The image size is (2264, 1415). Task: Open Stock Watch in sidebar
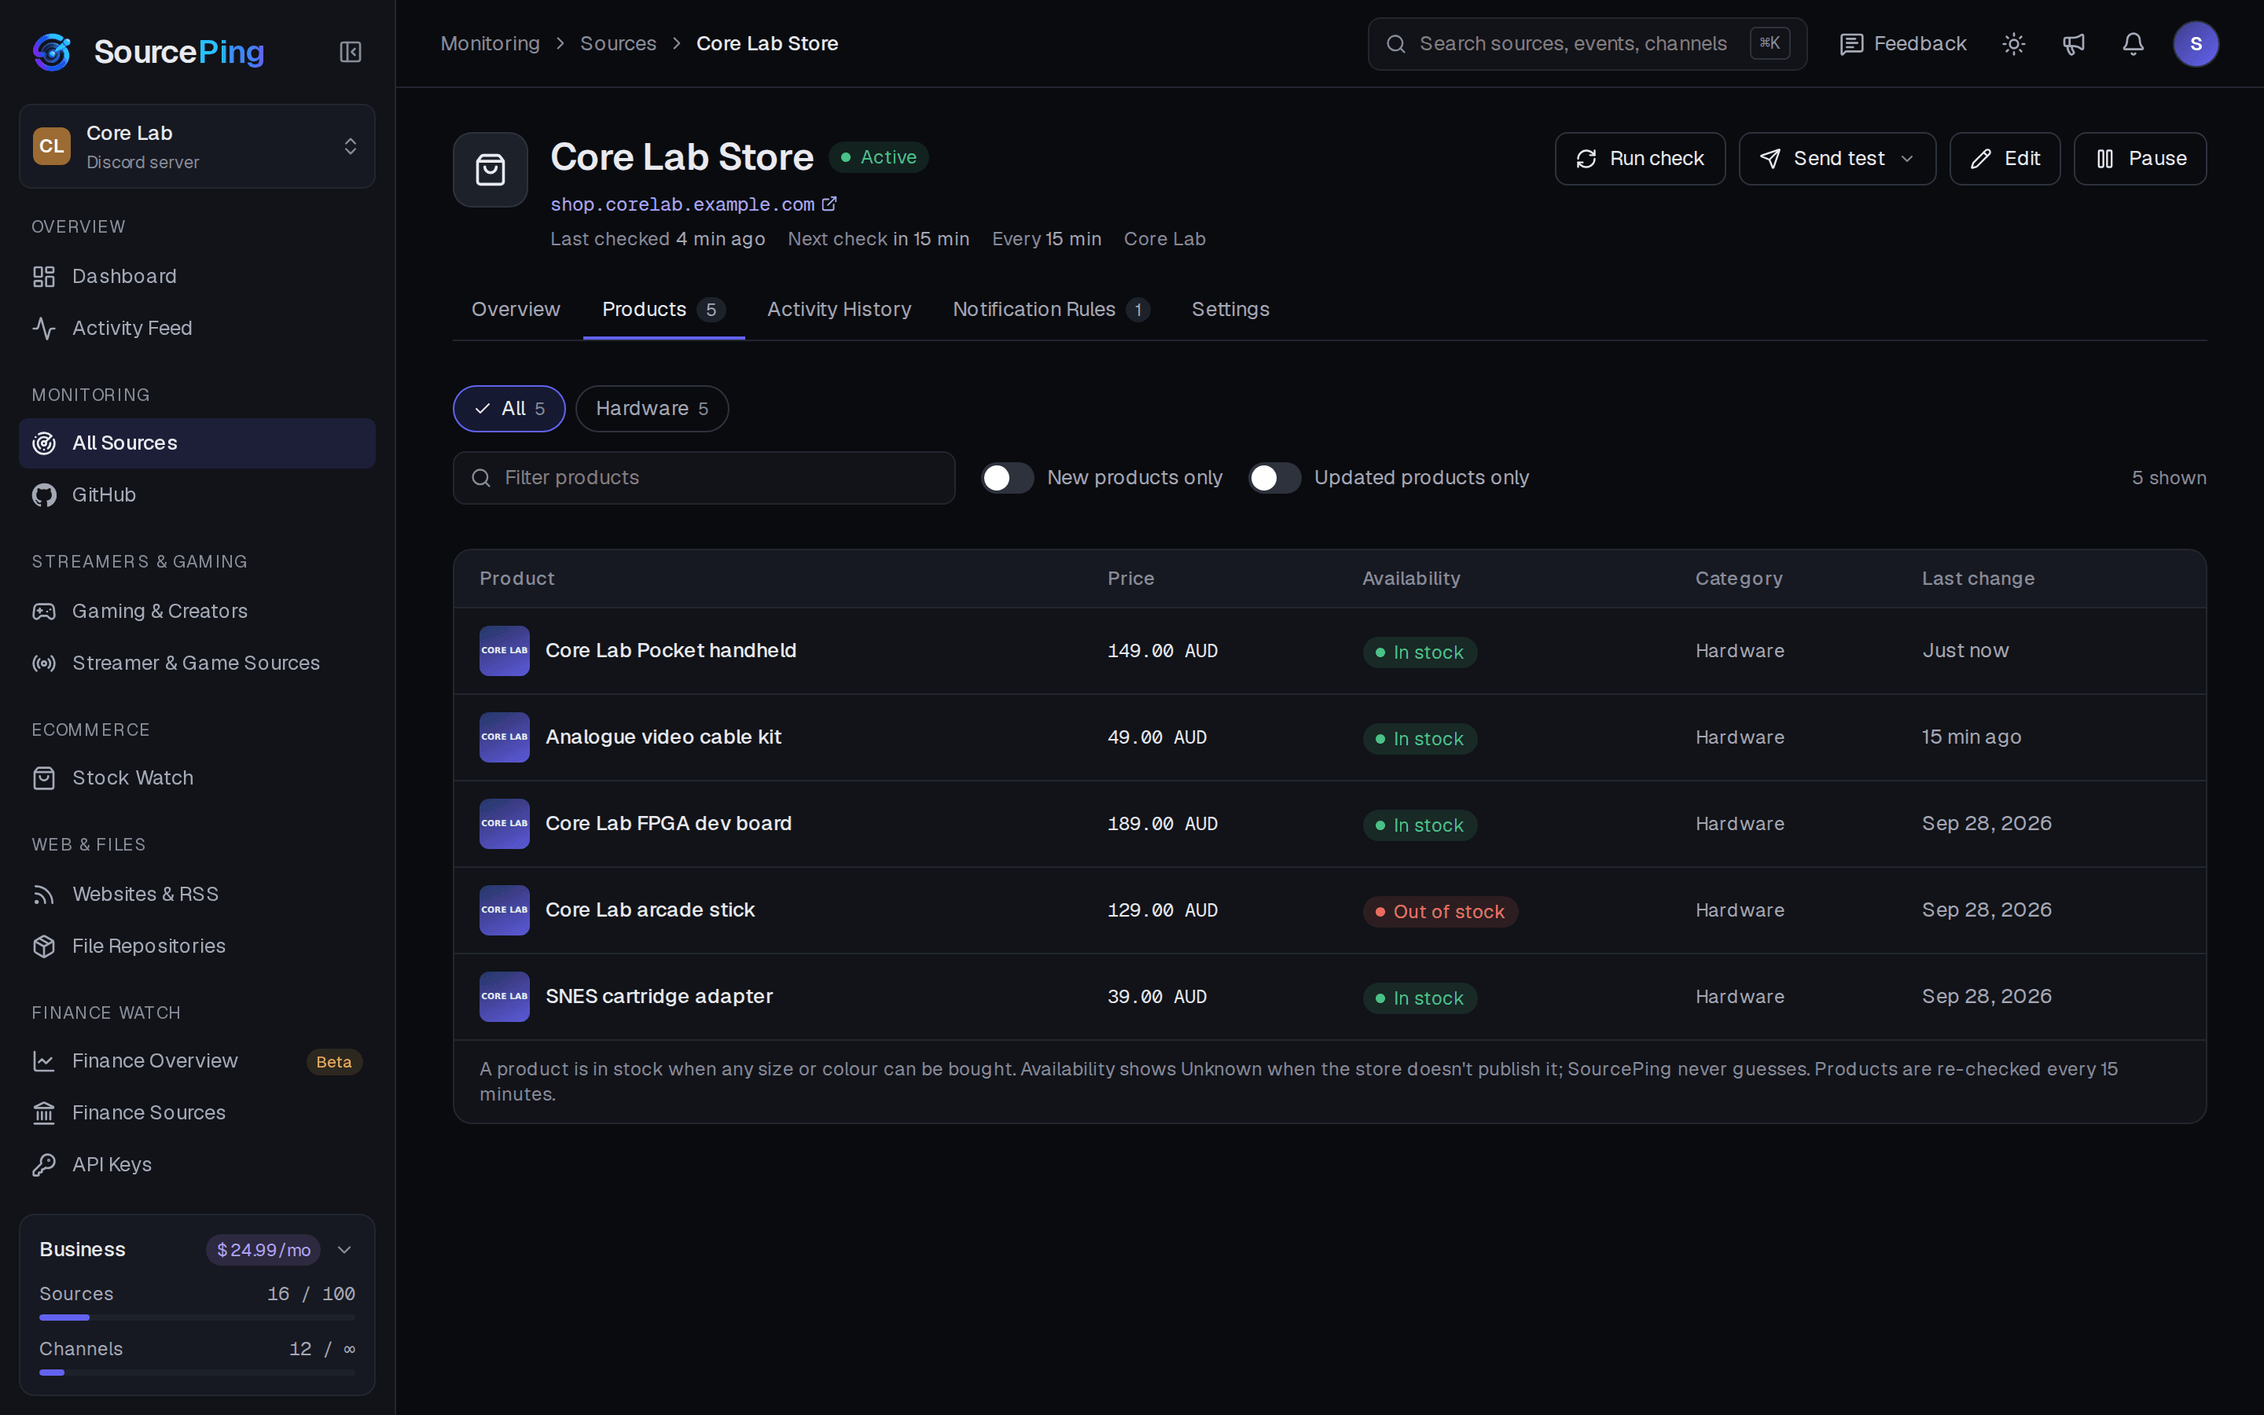[197, 777]
